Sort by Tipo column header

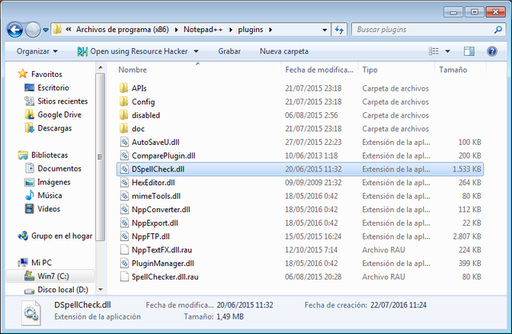pyautogui.click(x=370, y=70)
